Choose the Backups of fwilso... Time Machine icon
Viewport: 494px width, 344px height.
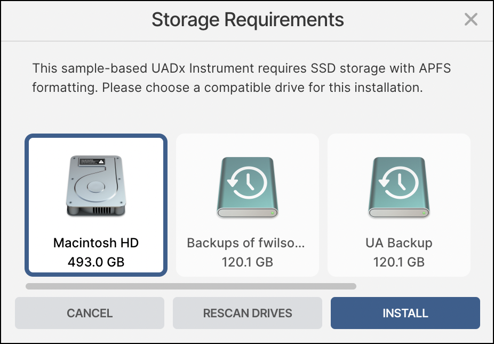248,187
